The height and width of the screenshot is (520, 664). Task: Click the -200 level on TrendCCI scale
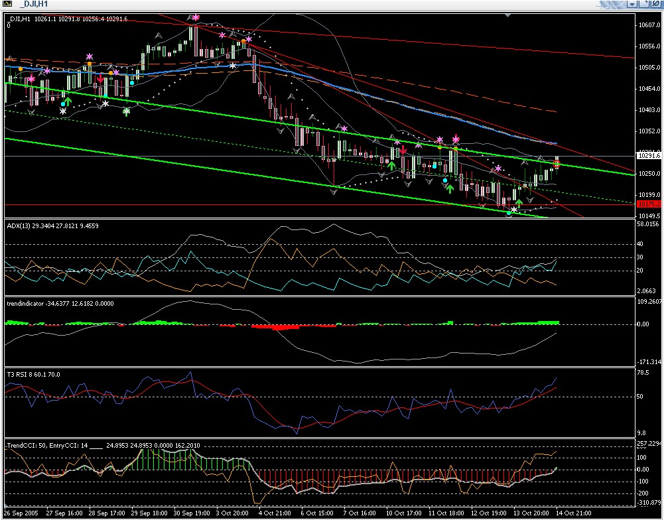pos(643,493)
